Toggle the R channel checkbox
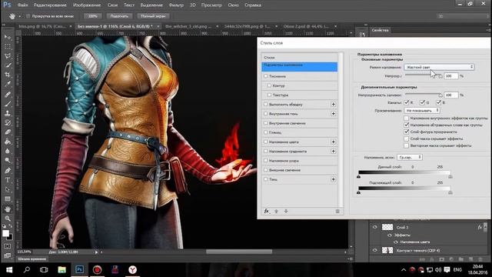The height and width of the screenshot is (277, 492). (x=407, y=102)
